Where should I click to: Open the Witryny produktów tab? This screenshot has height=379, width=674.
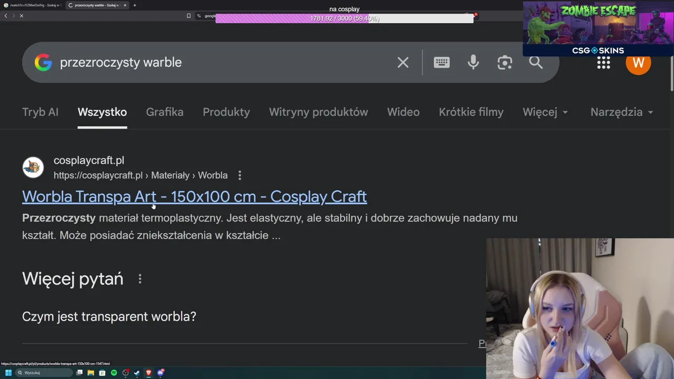(x=319, y=112)
